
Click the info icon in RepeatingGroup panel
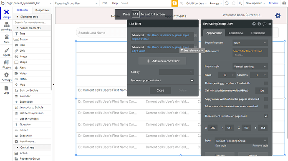(x=259, y=24)
